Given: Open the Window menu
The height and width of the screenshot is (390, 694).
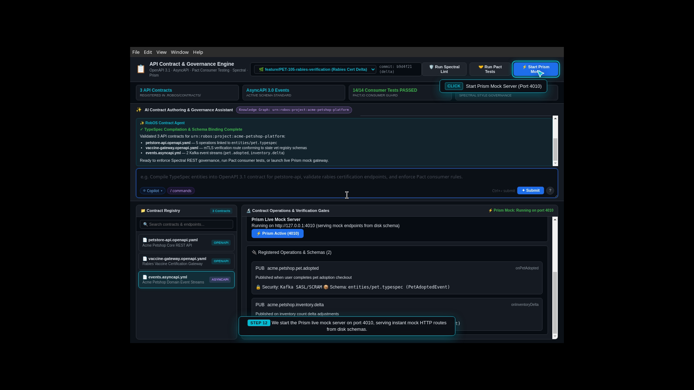Looking at the screenshot, I should coord(180,52).
